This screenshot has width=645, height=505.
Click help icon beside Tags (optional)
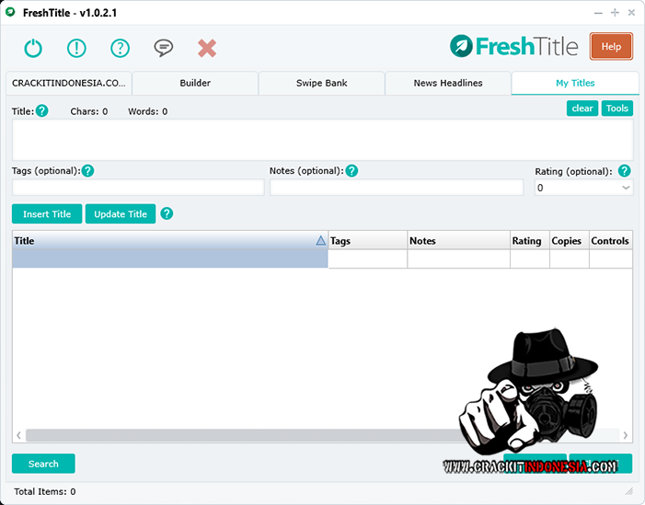(88, 171)
